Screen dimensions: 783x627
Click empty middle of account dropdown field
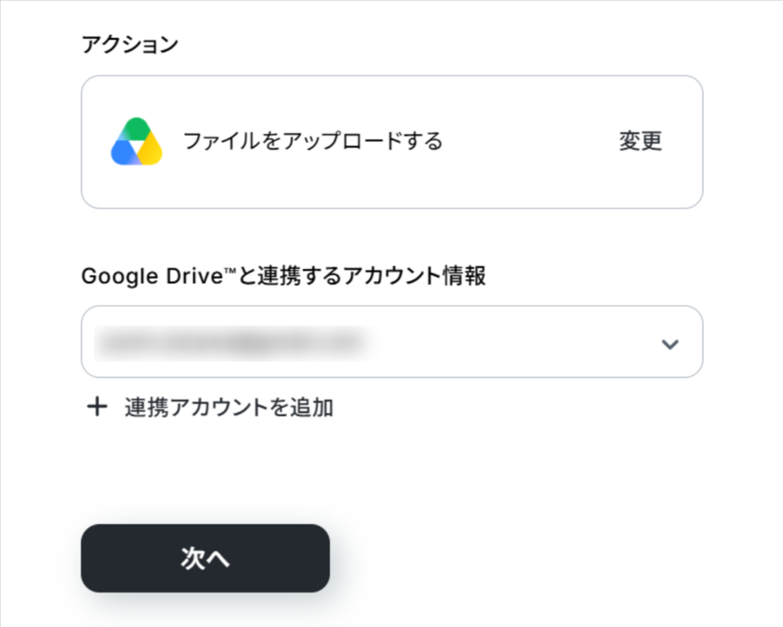(x=515, y=342)
